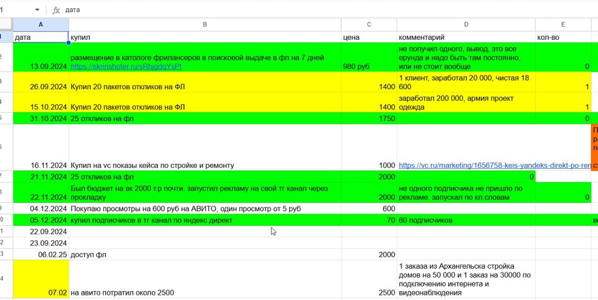Click comment 'не получил одного, вывод'
Image resolution: width=598 pixels, height=300 pixels.
pyautogui.click(x=466, y=58)
